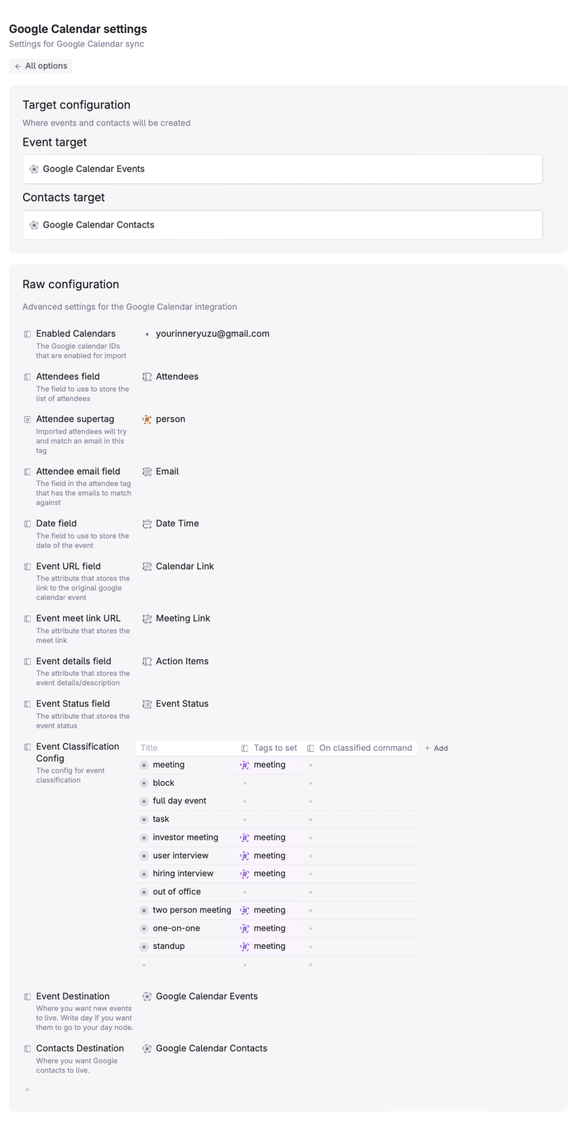Click the Attendees field icon
Viewport: 576px width, 1126px height.
coord(147,376)
